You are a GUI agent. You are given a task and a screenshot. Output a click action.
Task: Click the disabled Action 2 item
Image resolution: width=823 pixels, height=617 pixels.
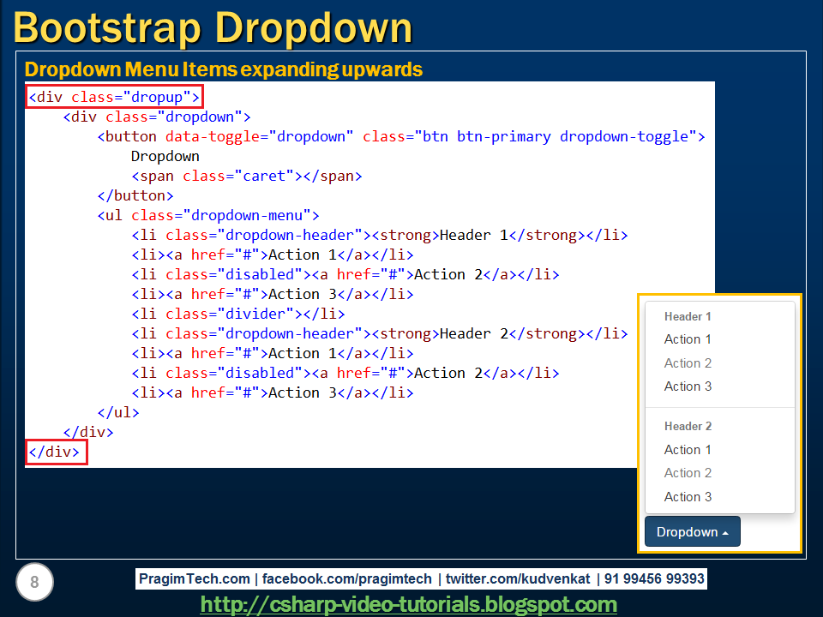[x=687, y=363]
